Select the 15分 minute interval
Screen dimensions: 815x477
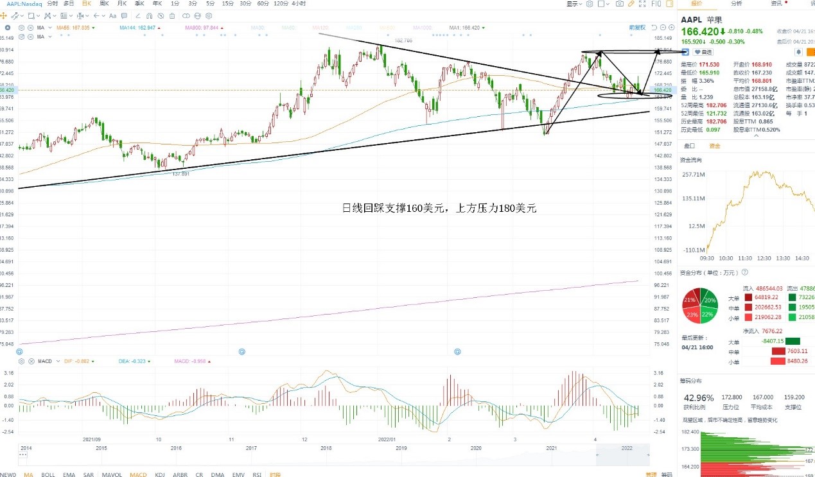(227, 4)
